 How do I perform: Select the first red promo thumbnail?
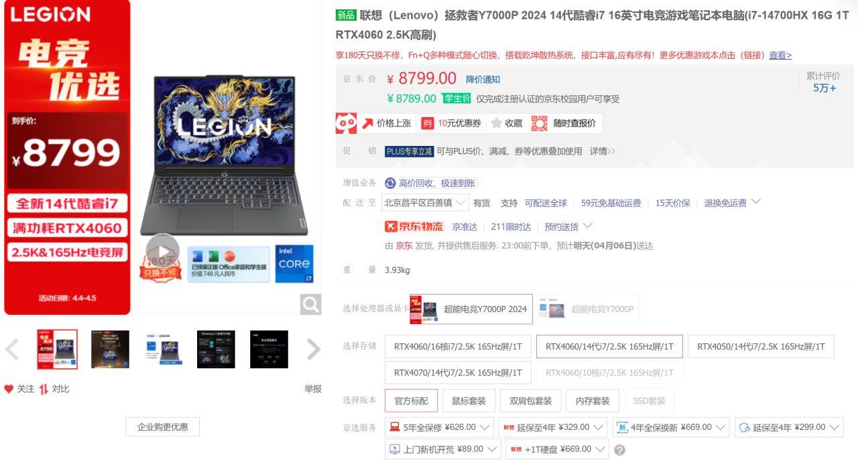(57, 349)
